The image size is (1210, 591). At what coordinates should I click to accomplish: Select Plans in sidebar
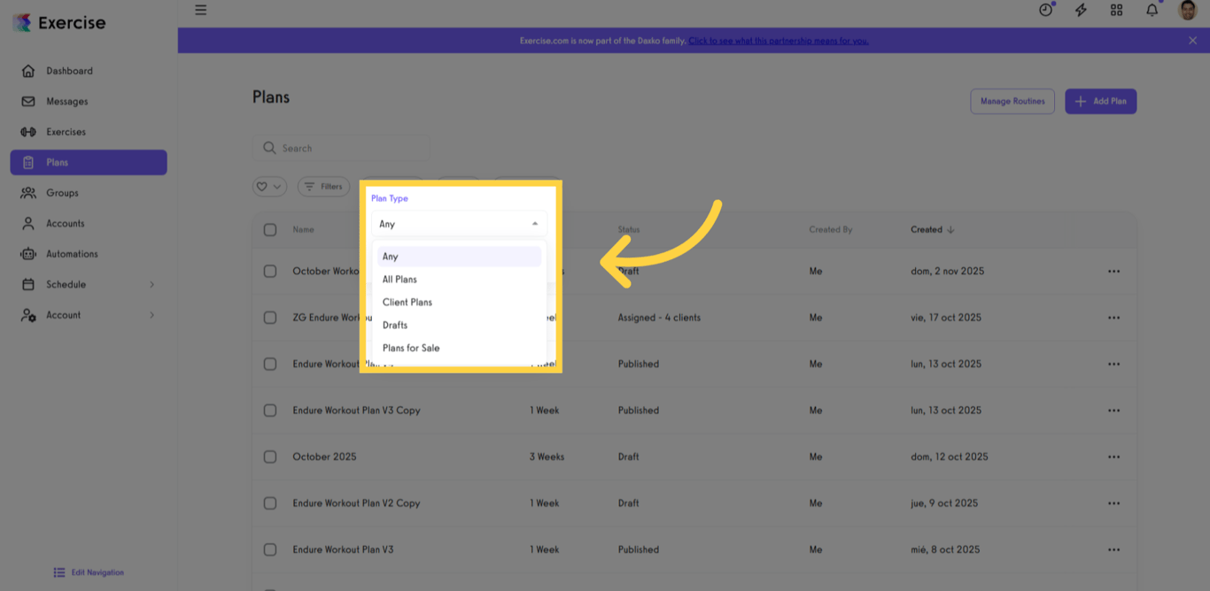(x=89, y=163)
